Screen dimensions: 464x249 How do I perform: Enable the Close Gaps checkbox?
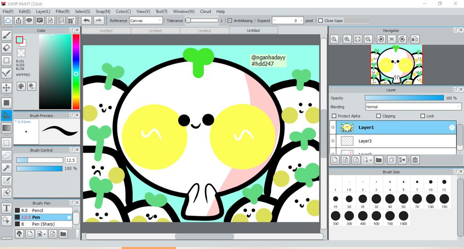(x=320, y=21)
